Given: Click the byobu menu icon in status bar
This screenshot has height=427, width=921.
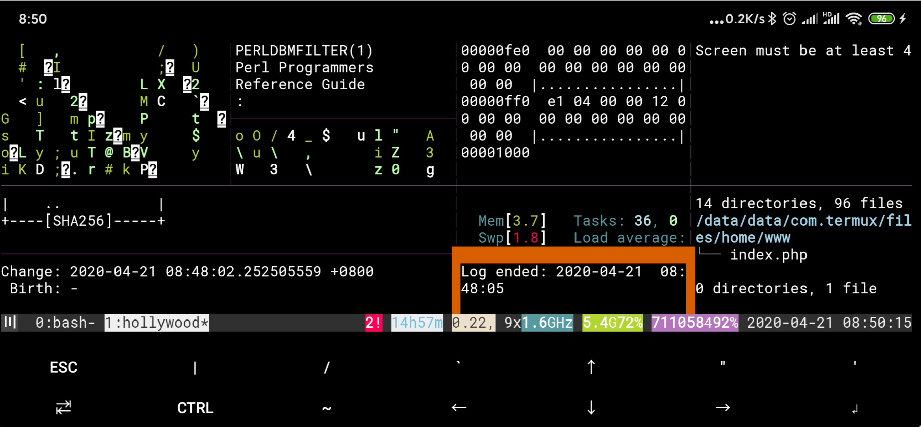Looking at the screenshot, I should click(10, 322).
